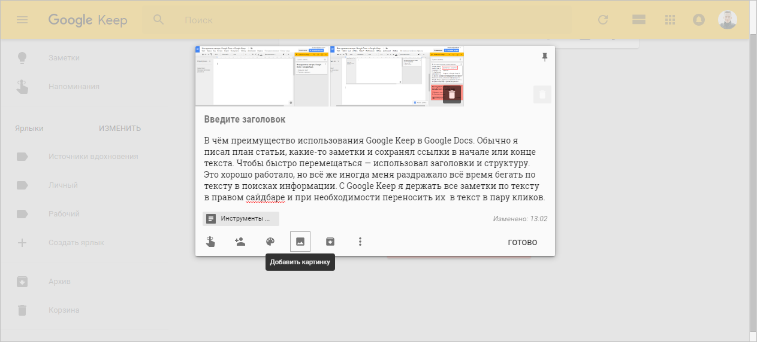
Task: Click the label icon beside Личный
Action: point(22,185)
